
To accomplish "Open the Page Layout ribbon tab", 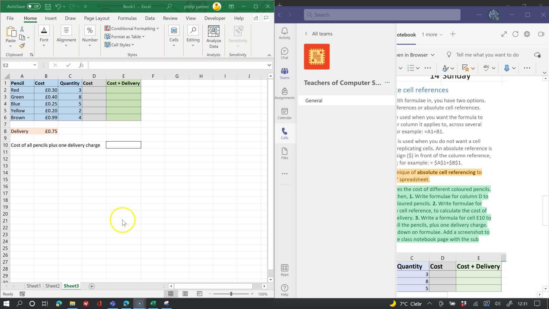I will pos(97,18).
